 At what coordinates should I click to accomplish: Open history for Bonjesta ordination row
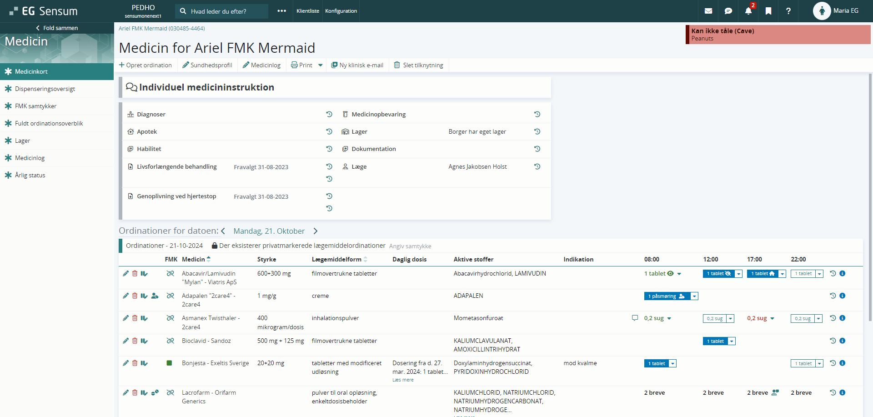(833, 363)
